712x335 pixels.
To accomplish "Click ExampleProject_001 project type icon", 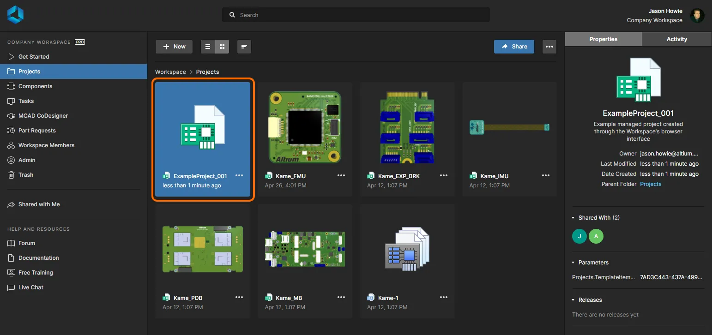I will coord(167,176).
